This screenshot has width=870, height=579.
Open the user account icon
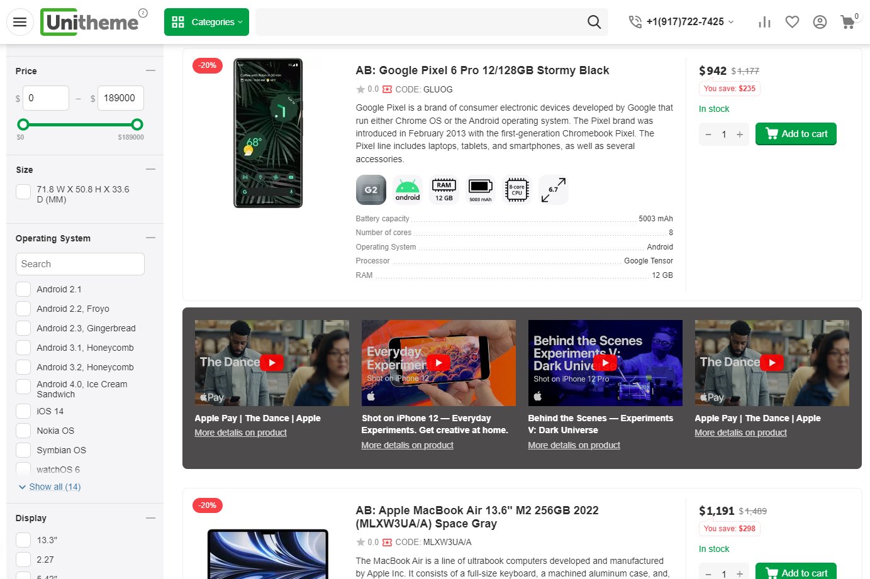(x=820, y=21)
